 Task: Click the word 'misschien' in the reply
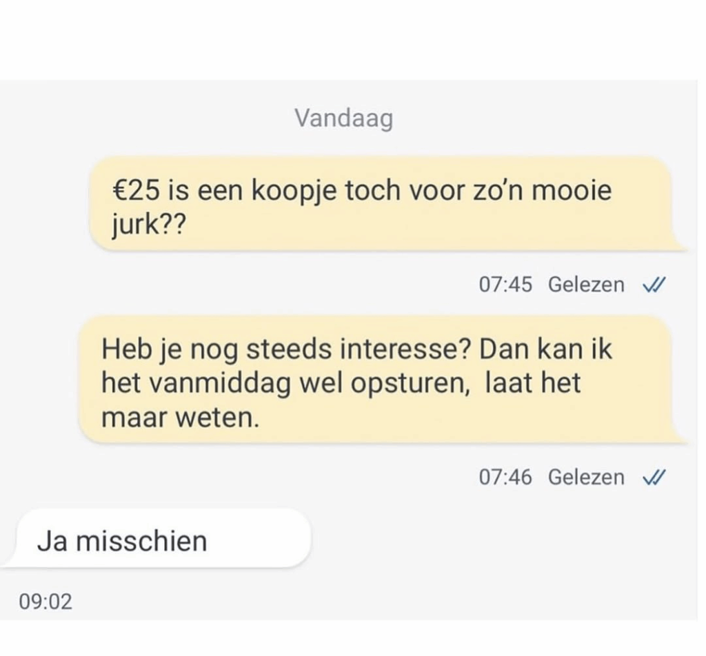coord(141,541)
